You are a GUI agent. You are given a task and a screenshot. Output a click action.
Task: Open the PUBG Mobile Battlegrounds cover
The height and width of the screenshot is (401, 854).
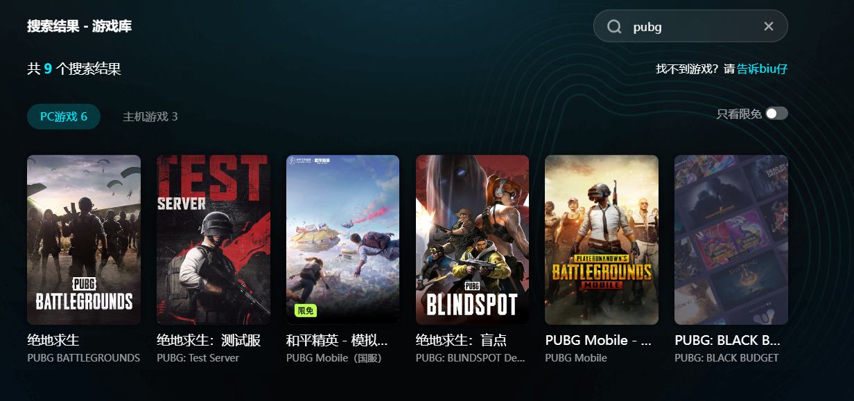(x=602, y=240)
